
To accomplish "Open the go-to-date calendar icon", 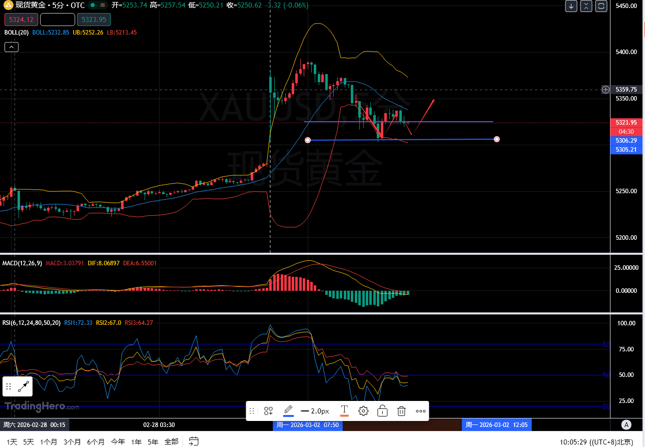I will (x=194, y=441).
